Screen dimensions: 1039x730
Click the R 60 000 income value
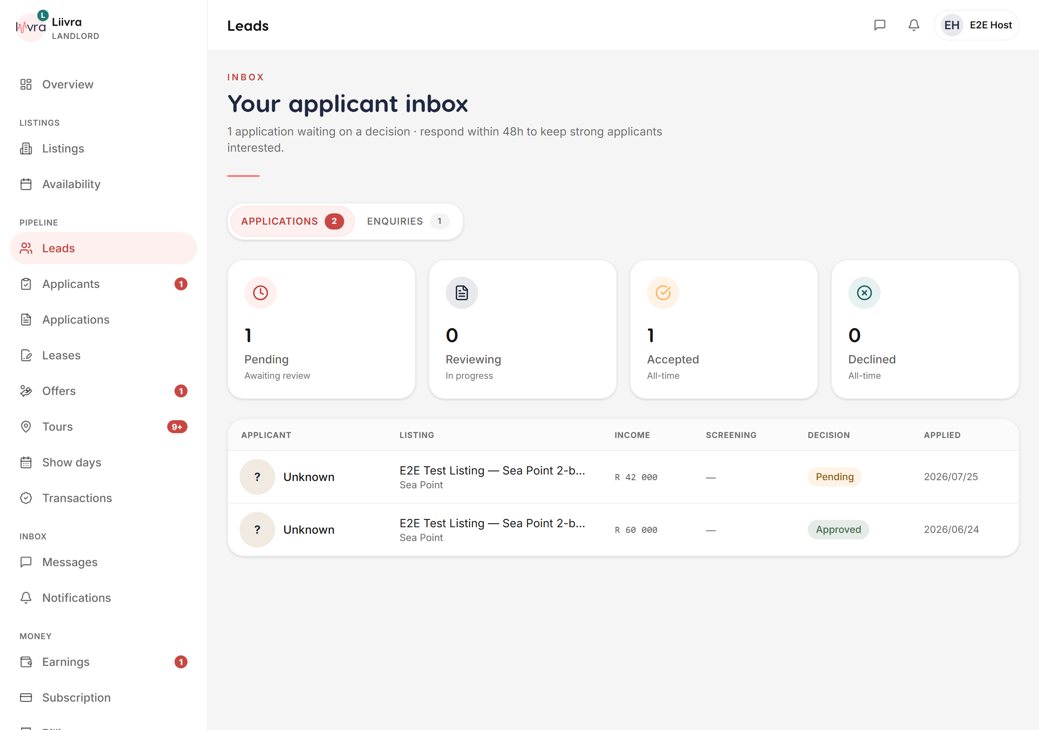pyautogui.click(x=636, y=530)
